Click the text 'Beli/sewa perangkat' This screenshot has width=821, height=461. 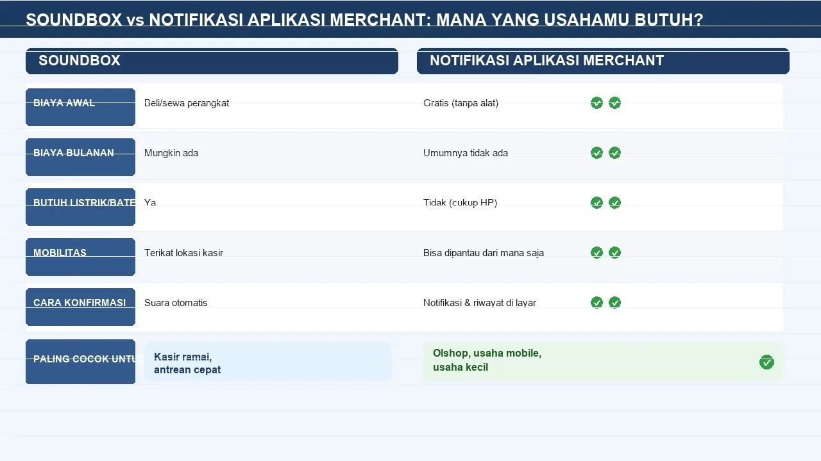[187, 102]
